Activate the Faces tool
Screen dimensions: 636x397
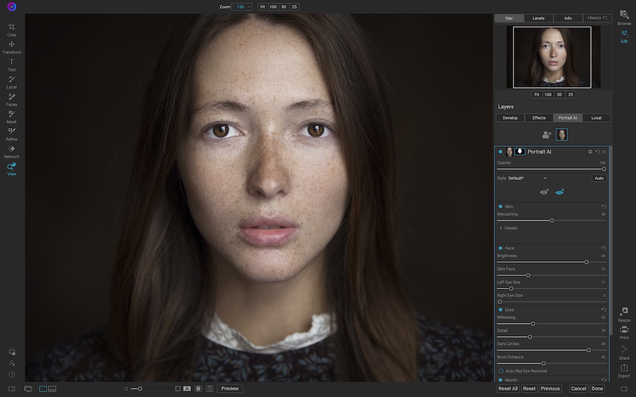tap(11, 97)
